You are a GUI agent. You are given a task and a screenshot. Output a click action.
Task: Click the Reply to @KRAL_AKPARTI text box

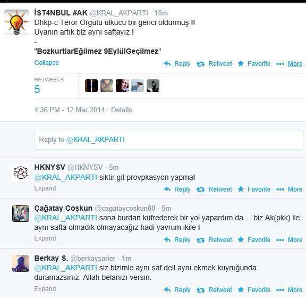click(169, 140)
